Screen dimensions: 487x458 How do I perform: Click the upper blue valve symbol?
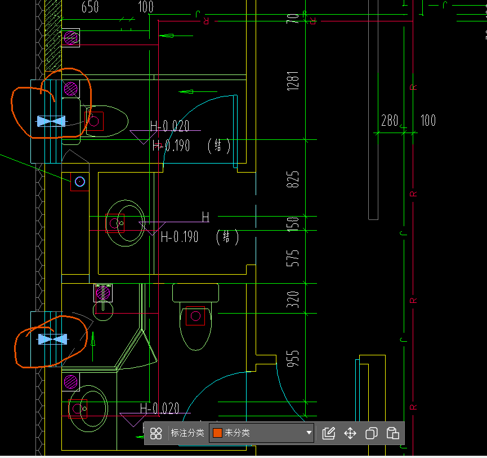pyautogui.click(x=51, y=121)
